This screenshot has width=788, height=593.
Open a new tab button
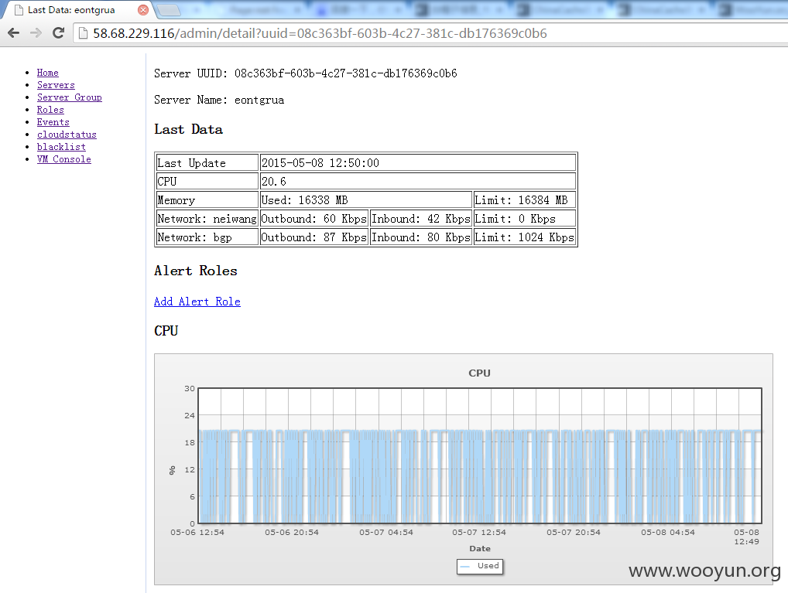tap(168, 10)
